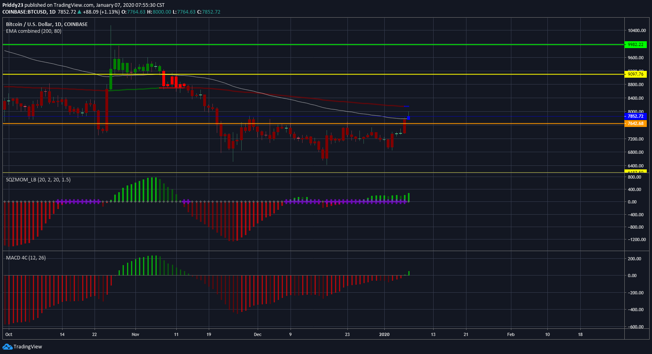Click the '+88.09 (+1.13%)' change value
This screenshot has height=354, width=652.
click(x=101, y=12)
